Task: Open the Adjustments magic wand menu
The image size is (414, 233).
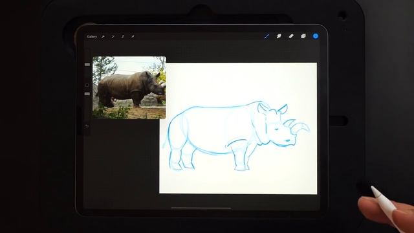Action: coord(113,37)
